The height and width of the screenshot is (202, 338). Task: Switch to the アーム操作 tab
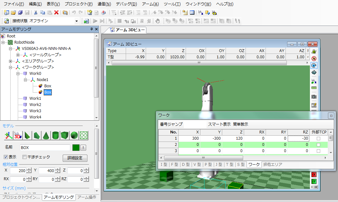(87, 197)
